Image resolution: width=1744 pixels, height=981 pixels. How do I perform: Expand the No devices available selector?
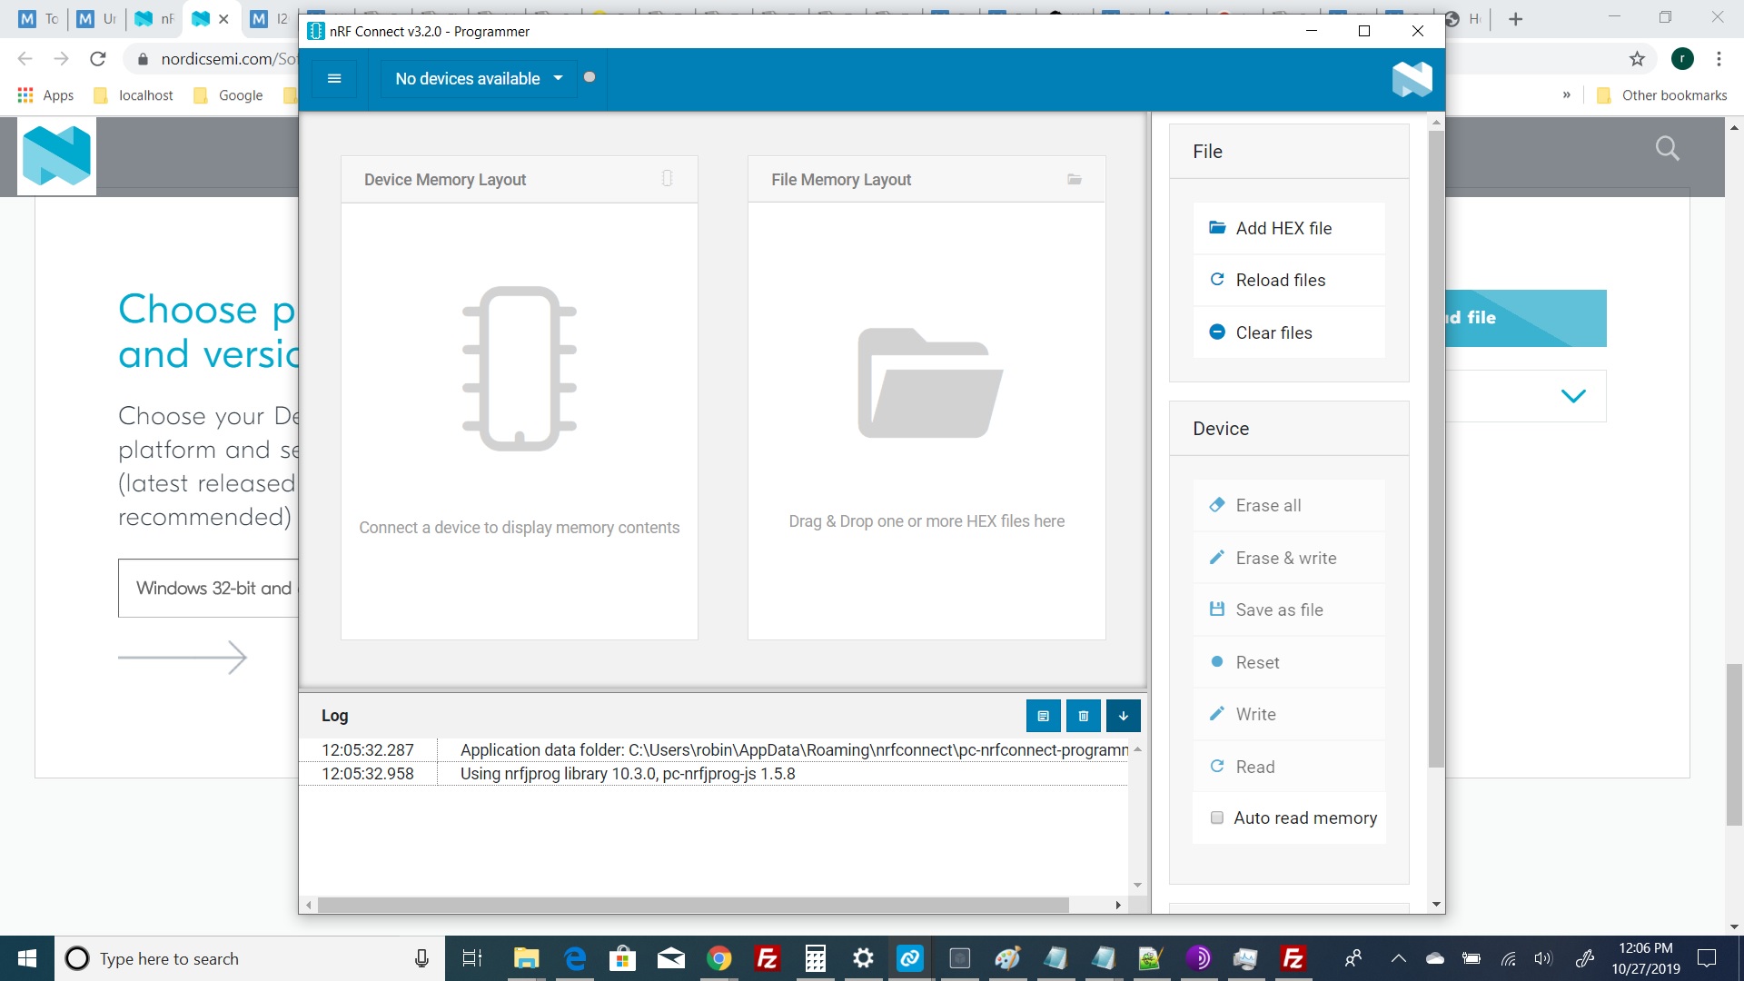point(479,78)
